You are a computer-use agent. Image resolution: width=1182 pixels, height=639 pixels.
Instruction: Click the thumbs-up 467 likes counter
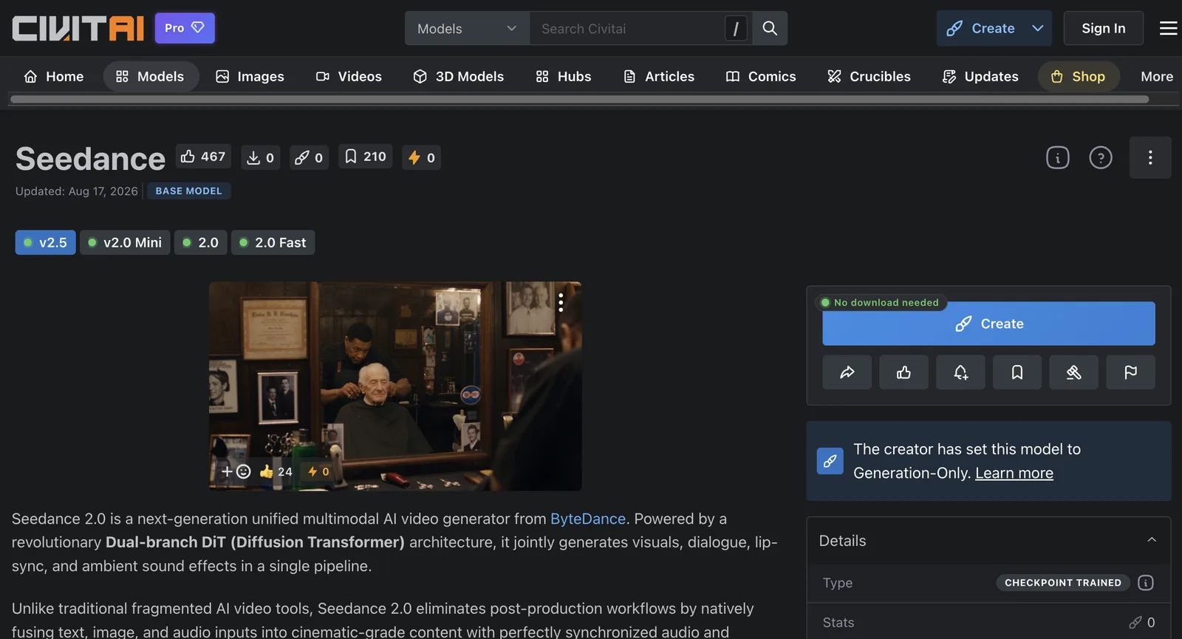tap(203, 157)
